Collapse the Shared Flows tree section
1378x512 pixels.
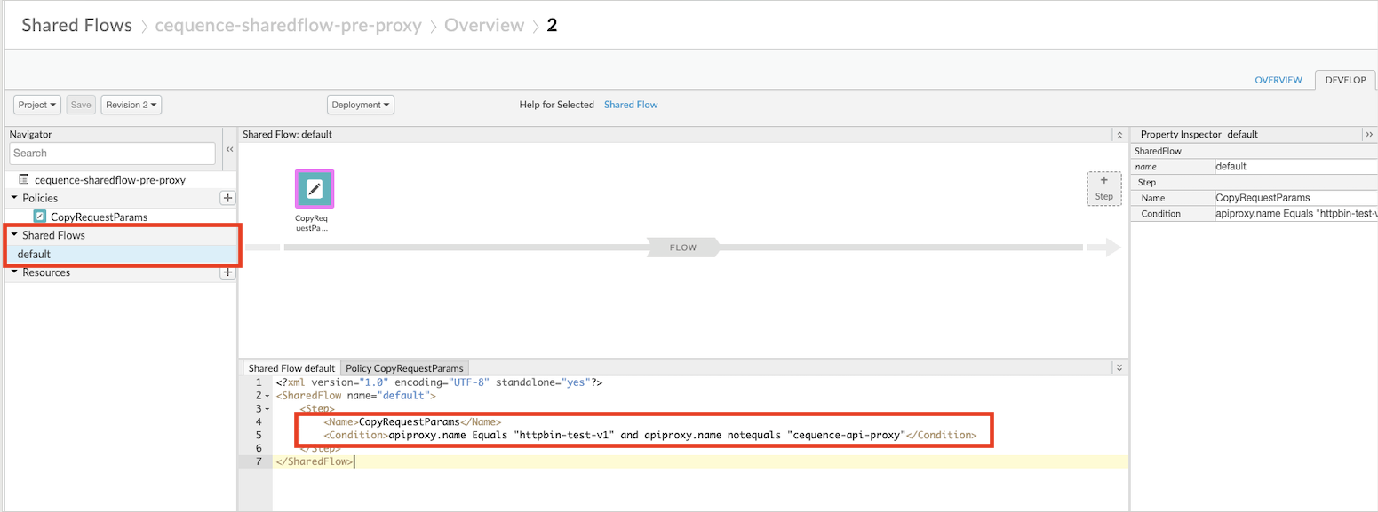(14, 236)
